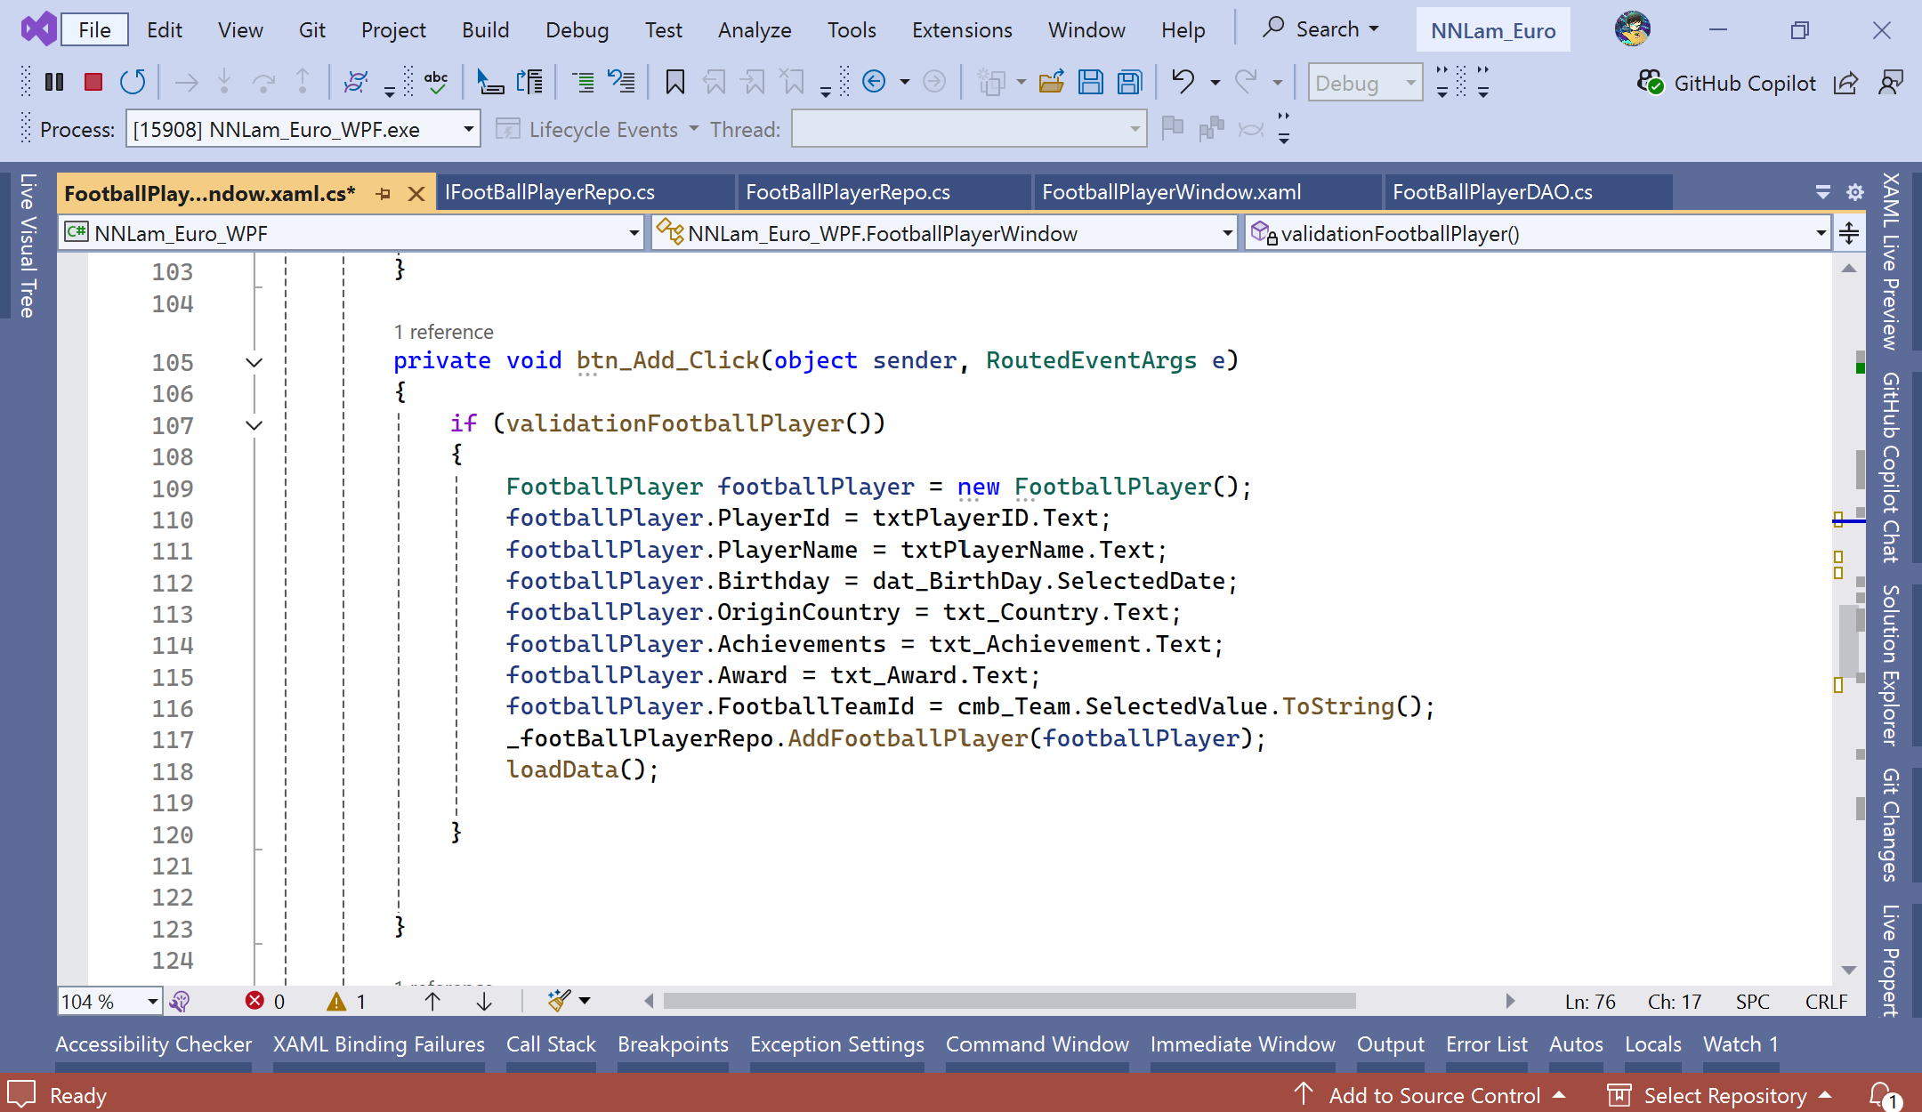Click Select Repository button
Image resolution: width=1922 pixels, height=1112 pixels.
tap(1721, 1095)
